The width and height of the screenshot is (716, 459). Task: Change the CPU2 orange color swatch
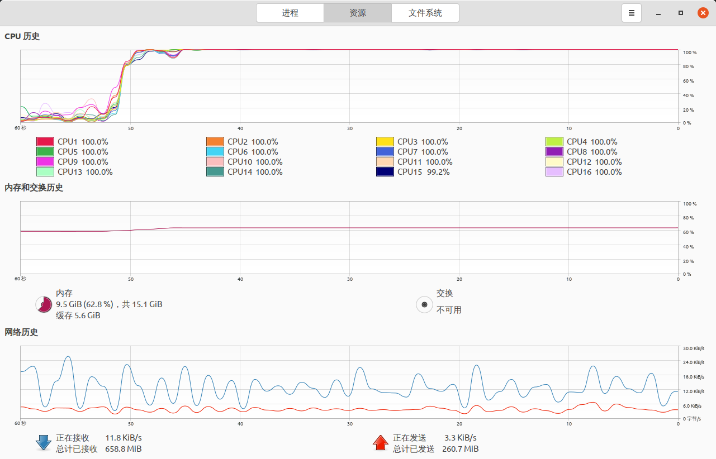(215, 142)
